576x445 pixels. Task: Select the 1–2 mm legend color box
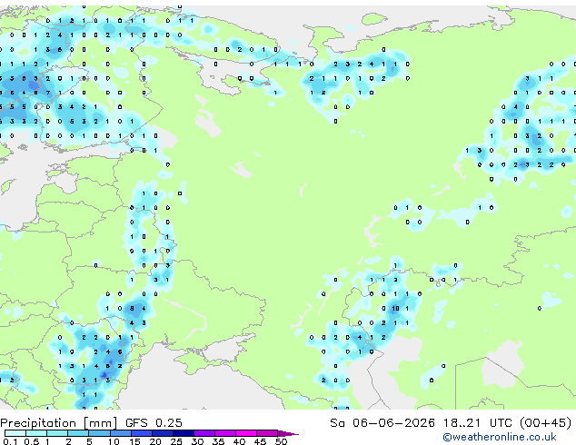pyautogui.click(x=57, y=433)
